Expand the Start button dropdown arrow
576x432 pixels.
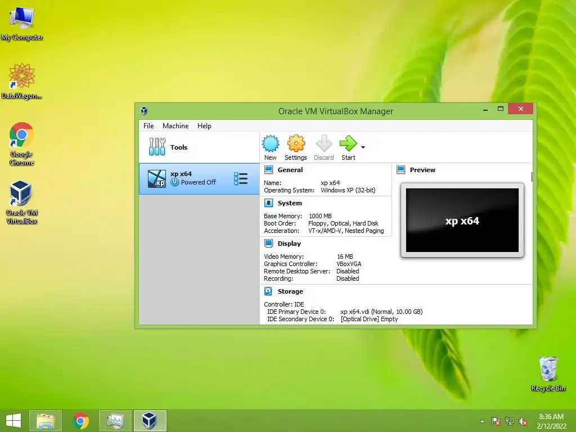coord(363,147)
